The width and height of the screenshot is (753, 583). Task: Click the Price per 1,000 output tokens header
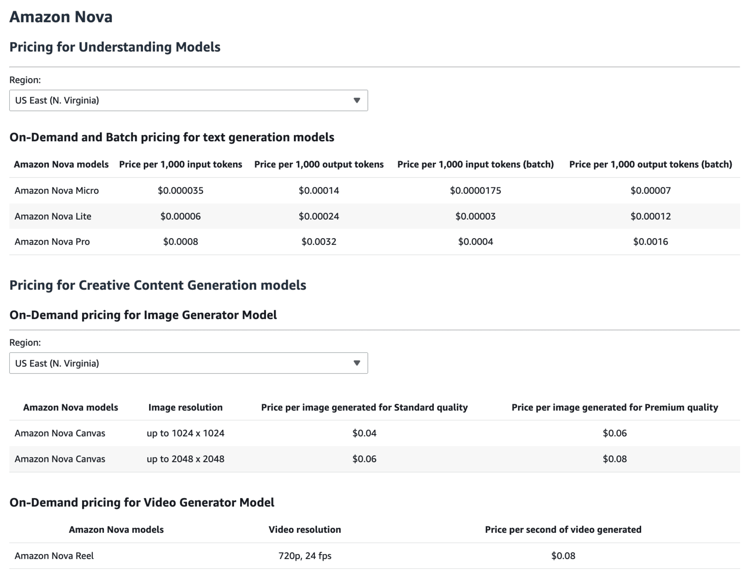319,164
